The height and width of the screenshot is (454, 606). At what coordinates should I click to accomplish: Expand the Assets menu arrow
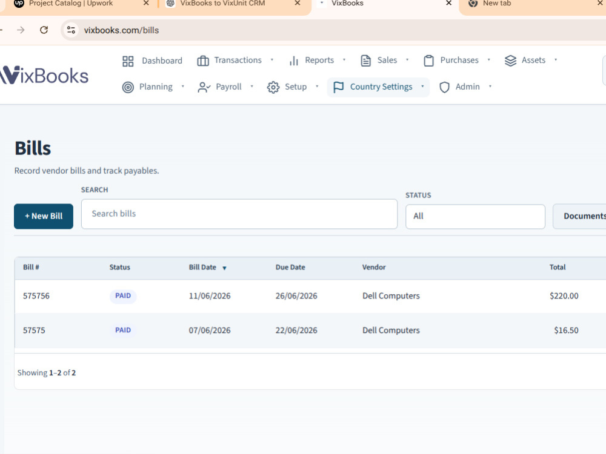click(x=556, y=60)
